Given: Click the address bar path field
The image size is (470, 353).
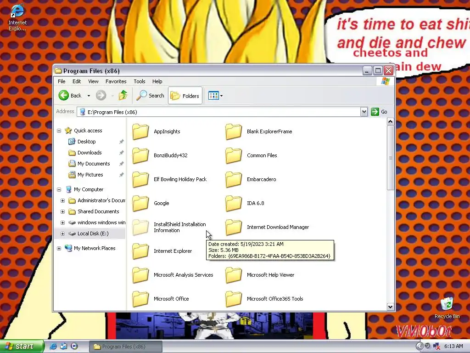Looking at the screenshot, I should click(x=219, y=112).
